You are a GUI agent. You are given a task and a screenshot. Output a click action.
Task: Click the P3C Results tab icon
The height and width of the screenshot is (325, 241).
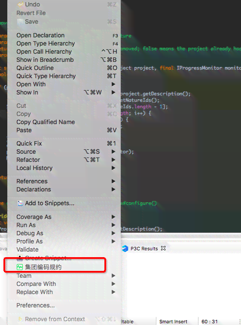tap(125, 249)
